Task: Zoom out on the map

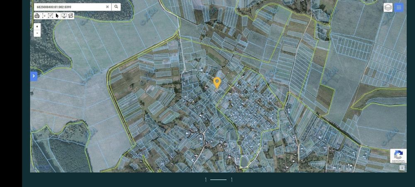Action: [37, 33]
